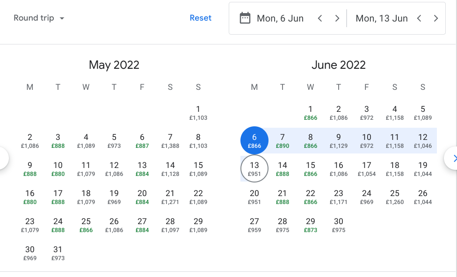Select the highlighted 6 June departure date
The height and width of the screenshot is (277, 457).
(x=254, y=140)
